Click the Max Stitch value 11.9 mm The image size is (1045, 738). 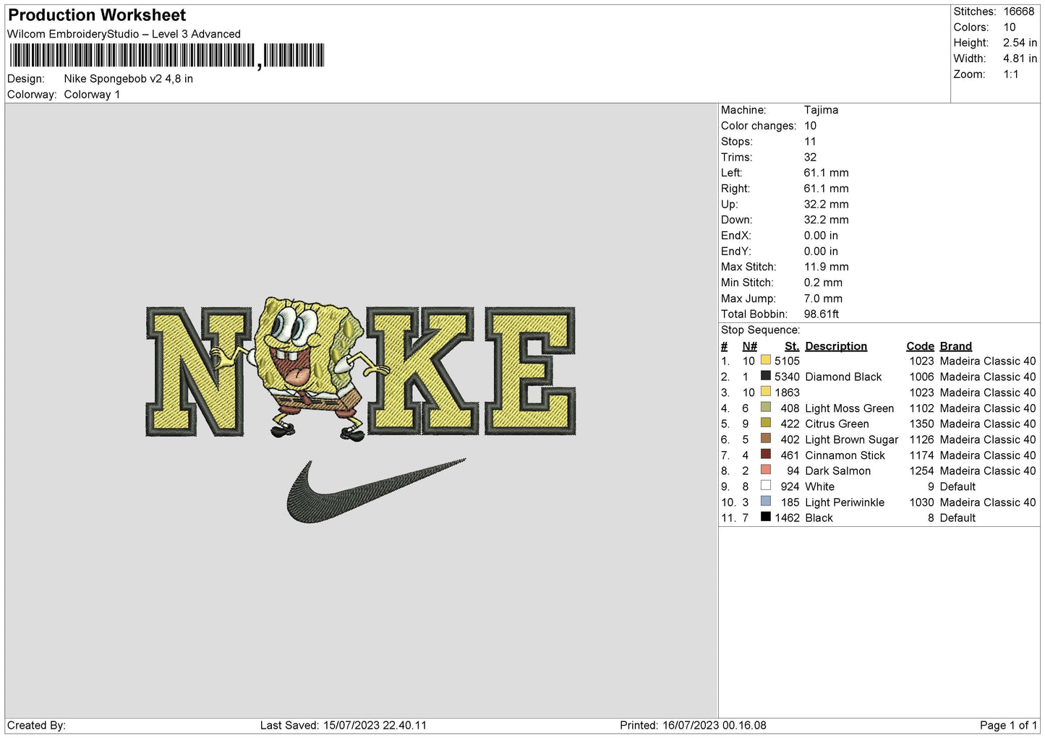coord(827,267)
